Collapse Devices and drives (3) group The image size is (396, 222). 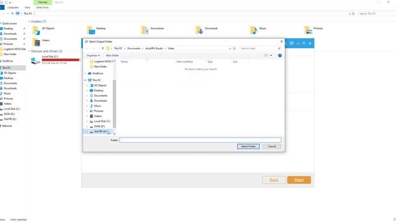coord(29,51)
